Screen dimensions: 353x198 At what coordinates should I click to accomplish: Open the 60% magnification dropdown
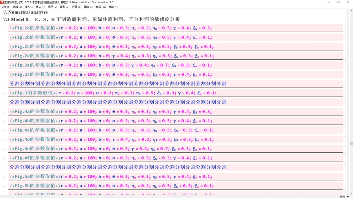pyautogui.click(x=342, y=196)
